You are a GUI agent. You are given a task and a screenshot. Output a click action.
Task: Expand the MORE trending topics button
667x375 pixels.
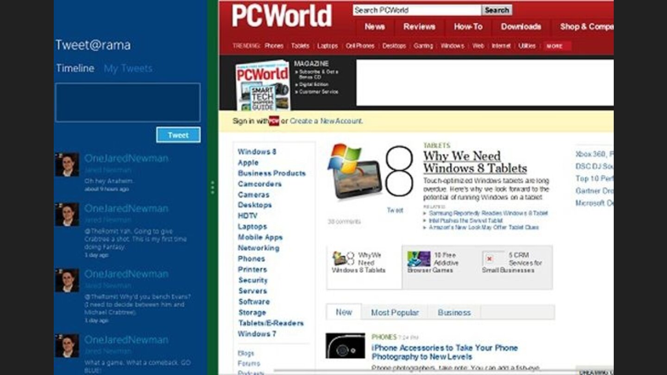coord(555,46)
